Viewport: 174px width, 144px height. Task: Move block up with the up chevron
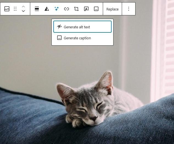23,7
